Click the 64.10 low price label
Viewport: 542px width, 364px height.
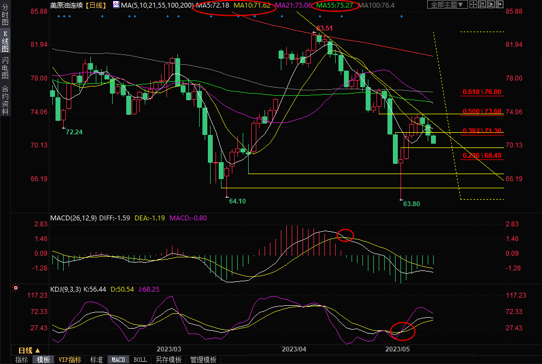tap(237, 201)
